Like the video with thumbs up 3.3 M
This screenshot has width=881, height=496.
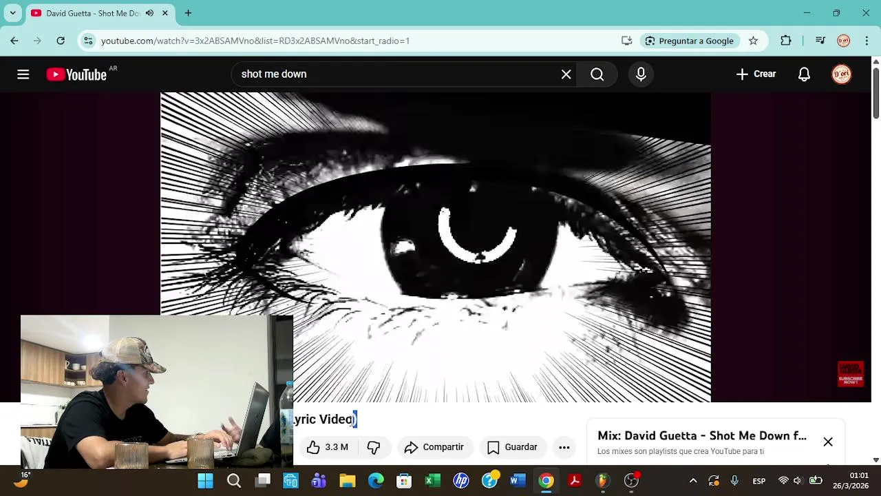click(x=328, y=447)
